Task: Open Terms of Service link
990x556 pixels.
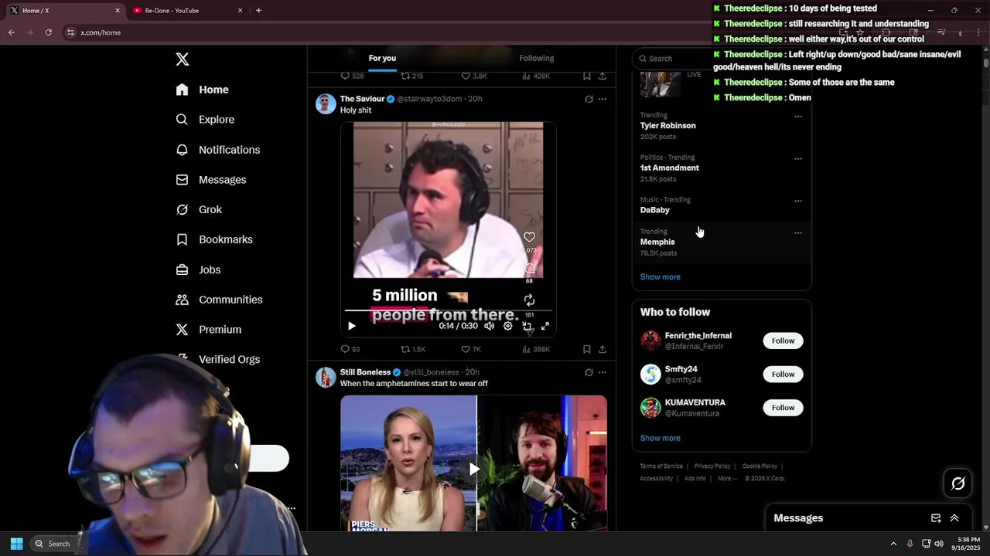Action: pos(661,466)
